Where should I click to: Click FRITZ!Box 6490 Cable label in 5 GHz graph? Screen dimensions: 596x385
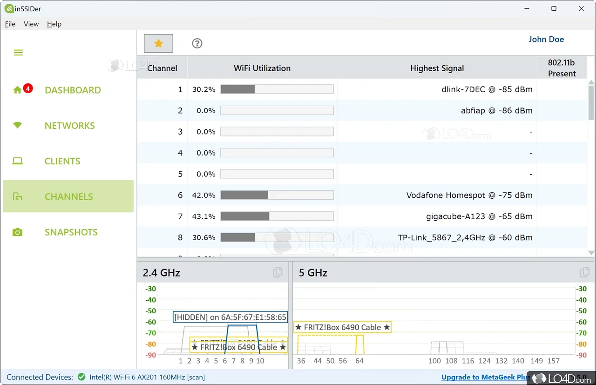(x=343, y=327)
